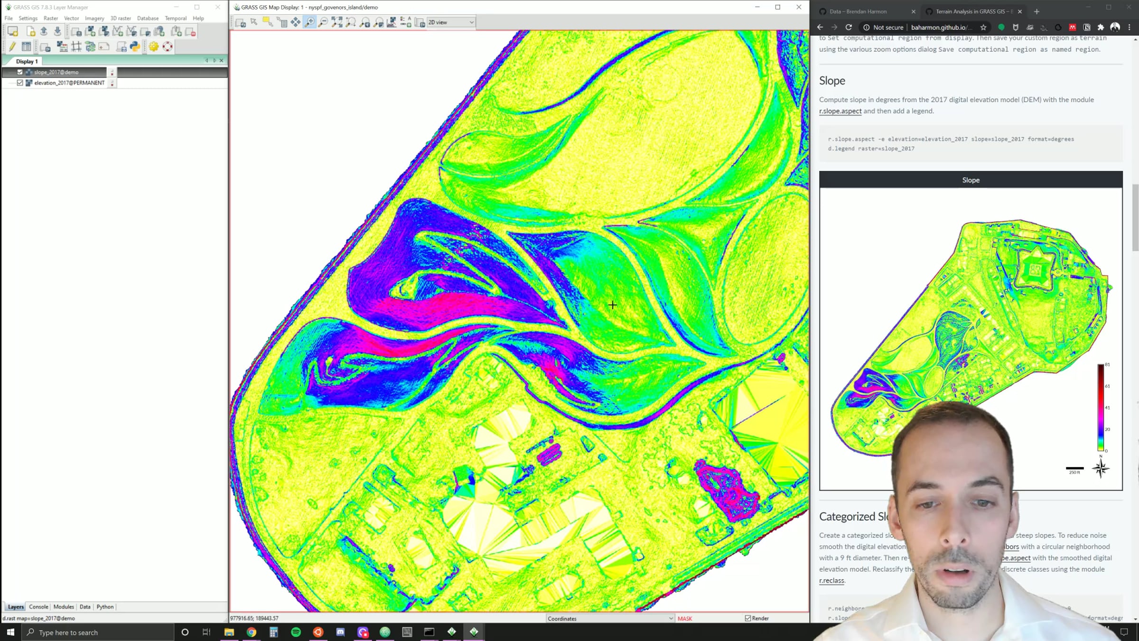Open the GRASS settings gear icon

pyautogui.click(x=153, y=47)
